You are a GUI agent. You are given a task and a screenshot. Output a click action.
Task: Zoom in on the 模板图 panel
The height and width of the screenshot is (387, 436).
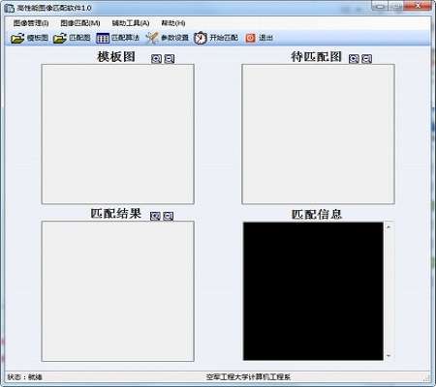[x=156, y=58]
